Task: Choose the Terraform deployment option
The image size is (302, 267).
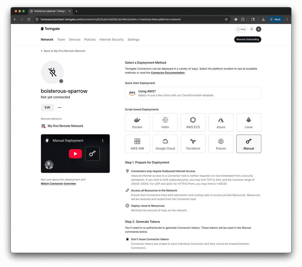Action: [x=193, y=144]
